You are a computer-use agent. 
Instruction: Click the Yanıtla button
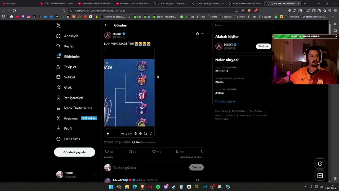click(x=197, y=167)
